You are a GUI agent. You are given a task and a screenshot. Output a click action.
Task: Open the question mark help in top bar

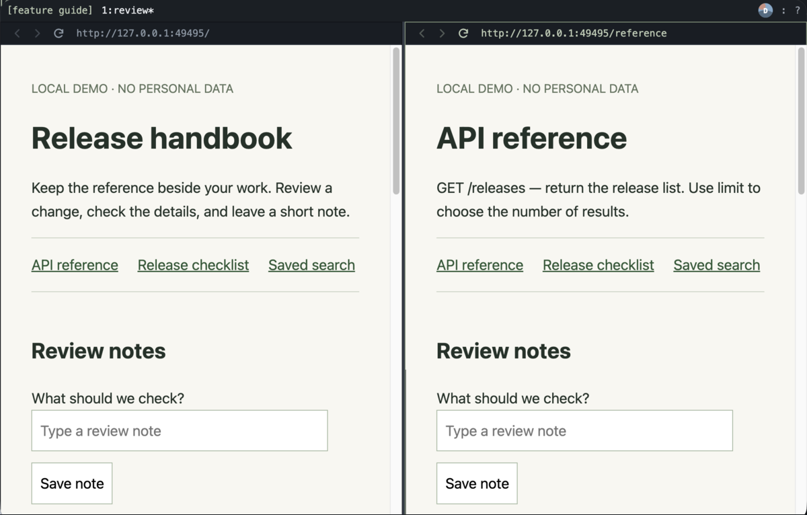click(798, 10)
